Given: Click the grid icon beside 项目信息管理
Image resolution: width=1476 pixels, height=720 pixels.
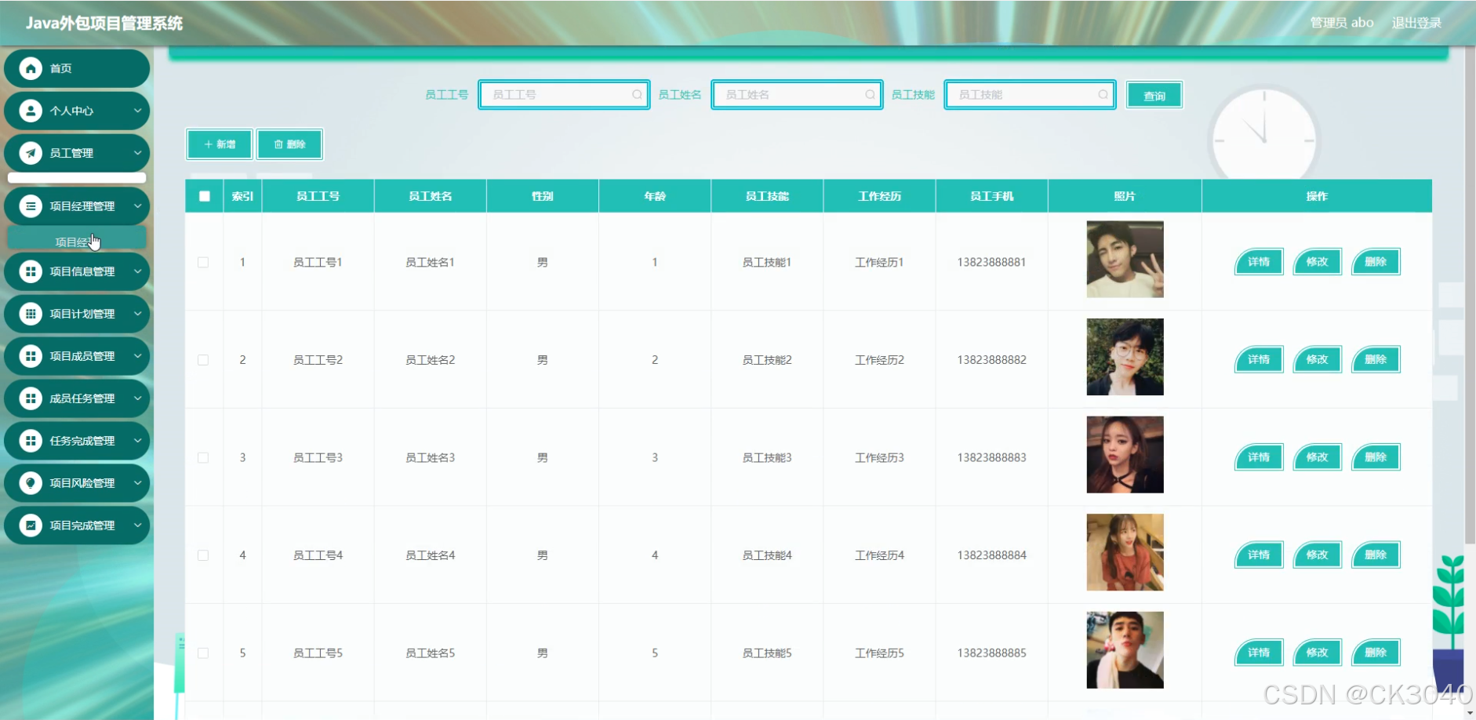Looking at the screenshot, I should pos(31,272).
